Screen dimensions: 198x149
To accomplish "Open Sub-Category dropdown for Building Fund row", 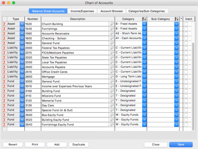I will tap(177, 91).
